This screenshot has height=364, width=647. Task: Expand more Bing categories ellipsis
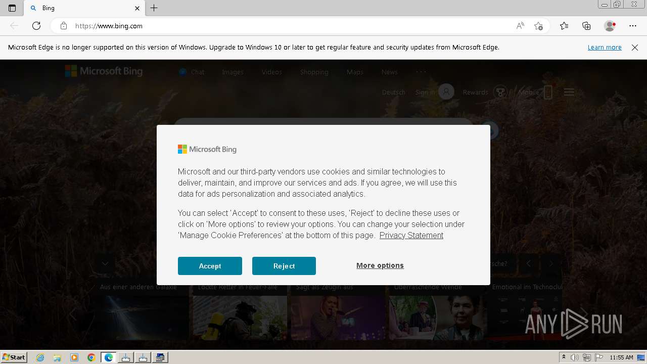tap(421, 72)
